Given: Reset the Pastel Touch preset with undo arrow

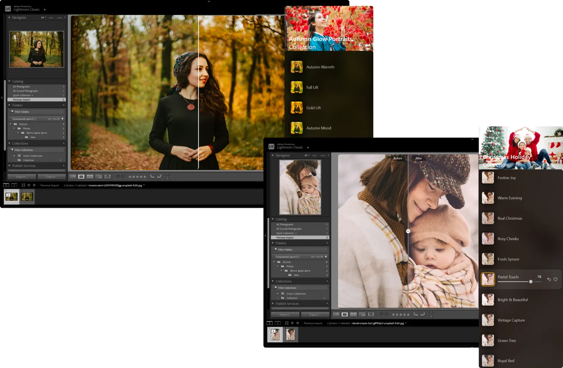Looking at the screenshot, I should [x=549, y=279].
